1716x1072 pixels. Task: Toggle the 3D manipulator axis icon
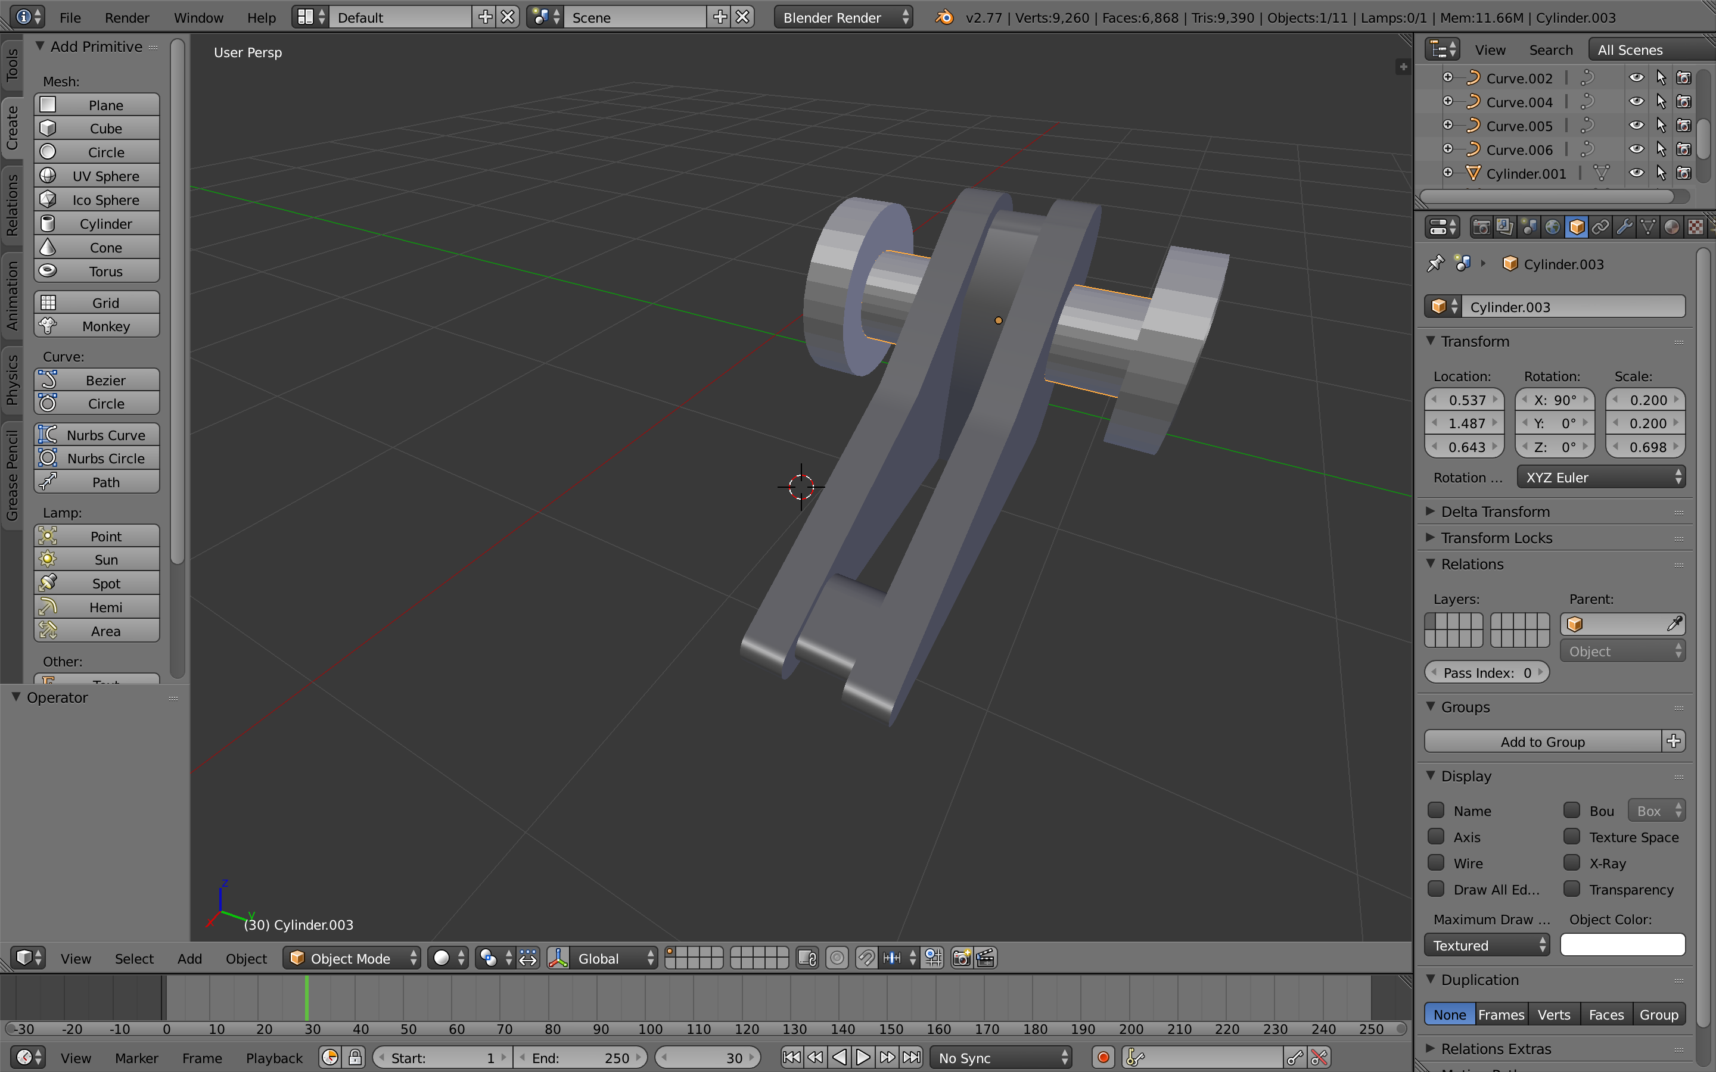[x=559, y=958]
